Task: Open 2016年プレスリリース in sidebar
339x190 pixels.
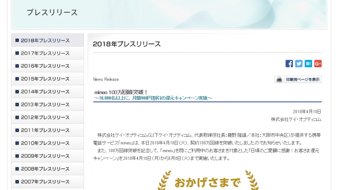Action: (48, 66)
